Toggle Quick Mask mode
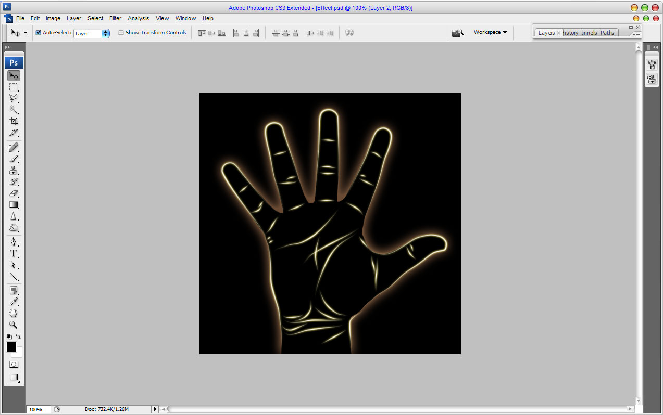The width and height of the screenshot is (663, 415). (14, 365)
